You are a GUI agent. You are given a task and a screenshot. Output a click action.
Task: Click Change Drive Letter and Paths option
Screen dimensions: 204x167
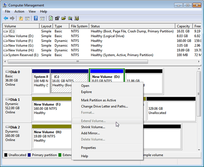click(104, 106)
